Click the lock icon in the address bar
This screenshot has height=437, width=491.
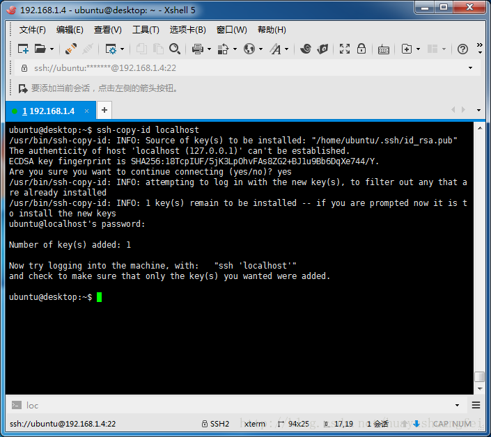pos(24,68)
